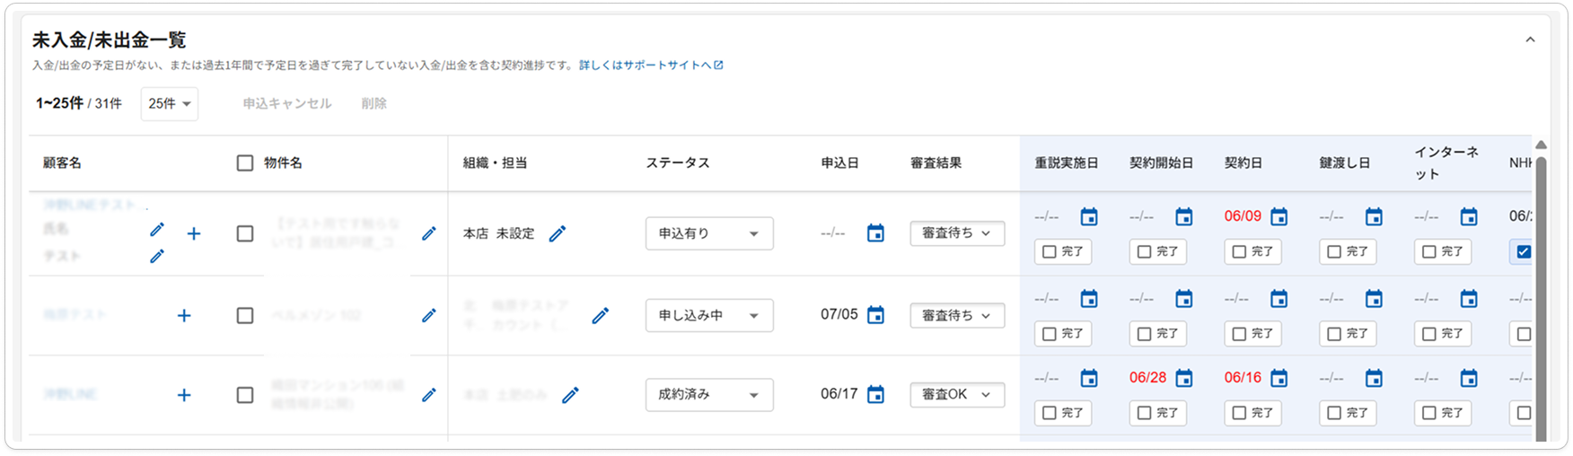1573x456 pixels.
Task: Change the 25件 page size dropdown
Action: pos(170,103)
